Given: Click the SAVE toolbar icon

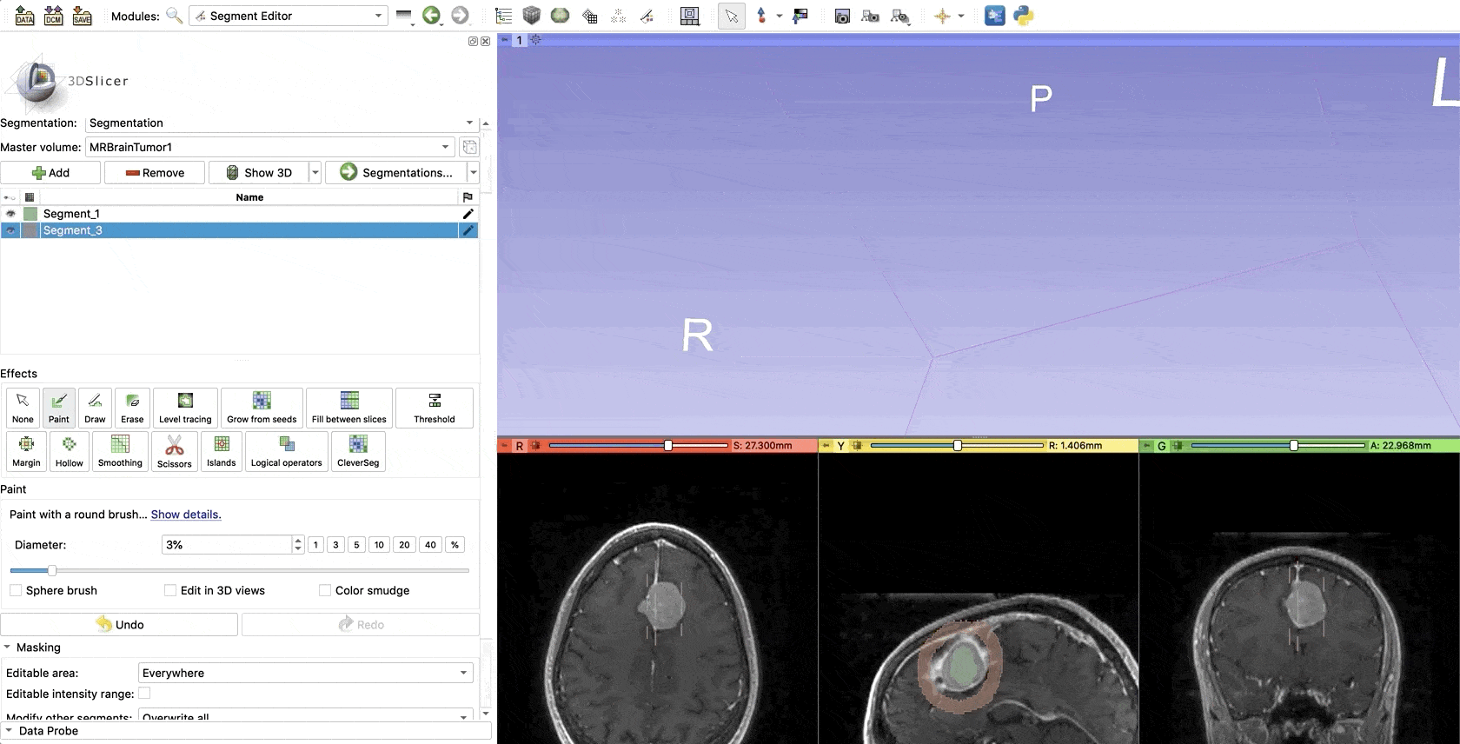Looking at the screenshot, I should (x=82, y=16).
